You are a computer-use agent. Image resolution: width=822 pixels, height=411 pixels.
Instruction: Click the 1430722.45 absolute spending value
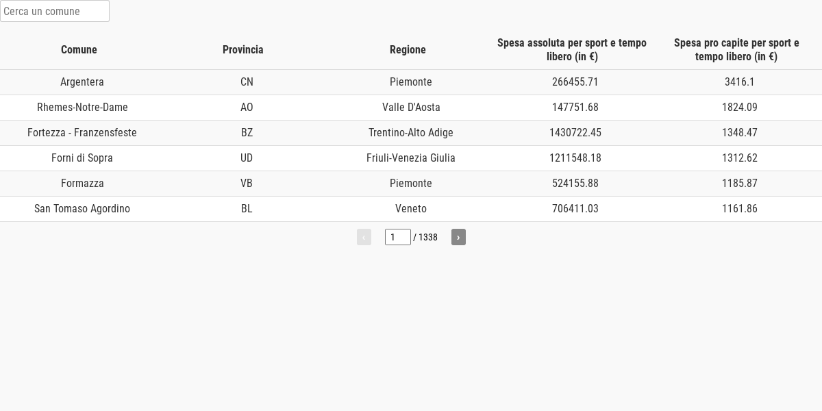coord(575,133)
